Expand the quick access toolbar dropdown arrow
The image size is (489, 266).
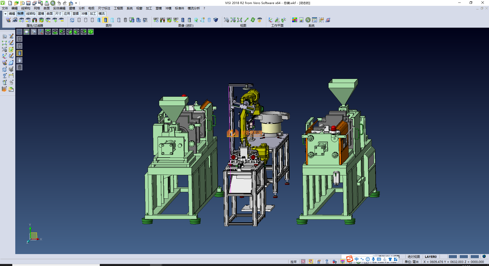pos(76,3)
